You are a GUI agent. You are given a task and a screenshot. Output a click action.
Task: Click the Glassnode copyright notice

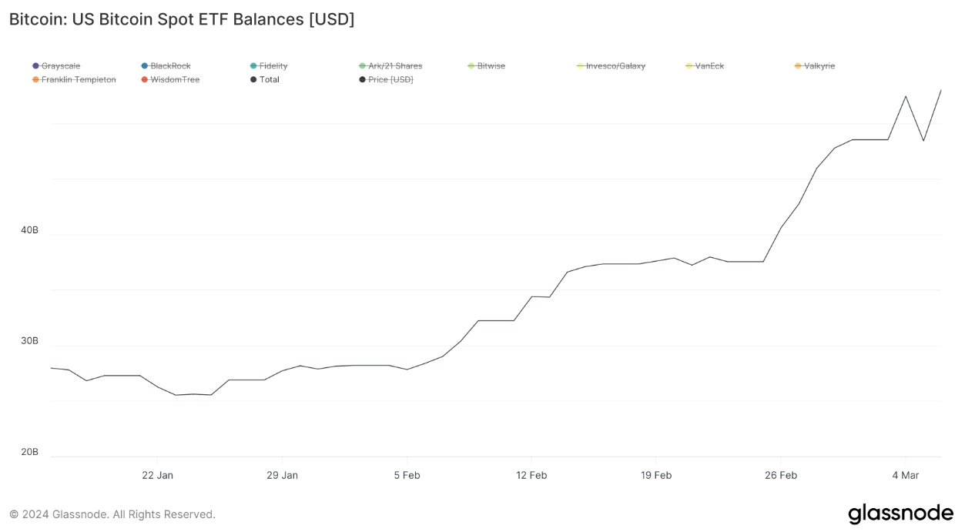(x=112, y=514)
